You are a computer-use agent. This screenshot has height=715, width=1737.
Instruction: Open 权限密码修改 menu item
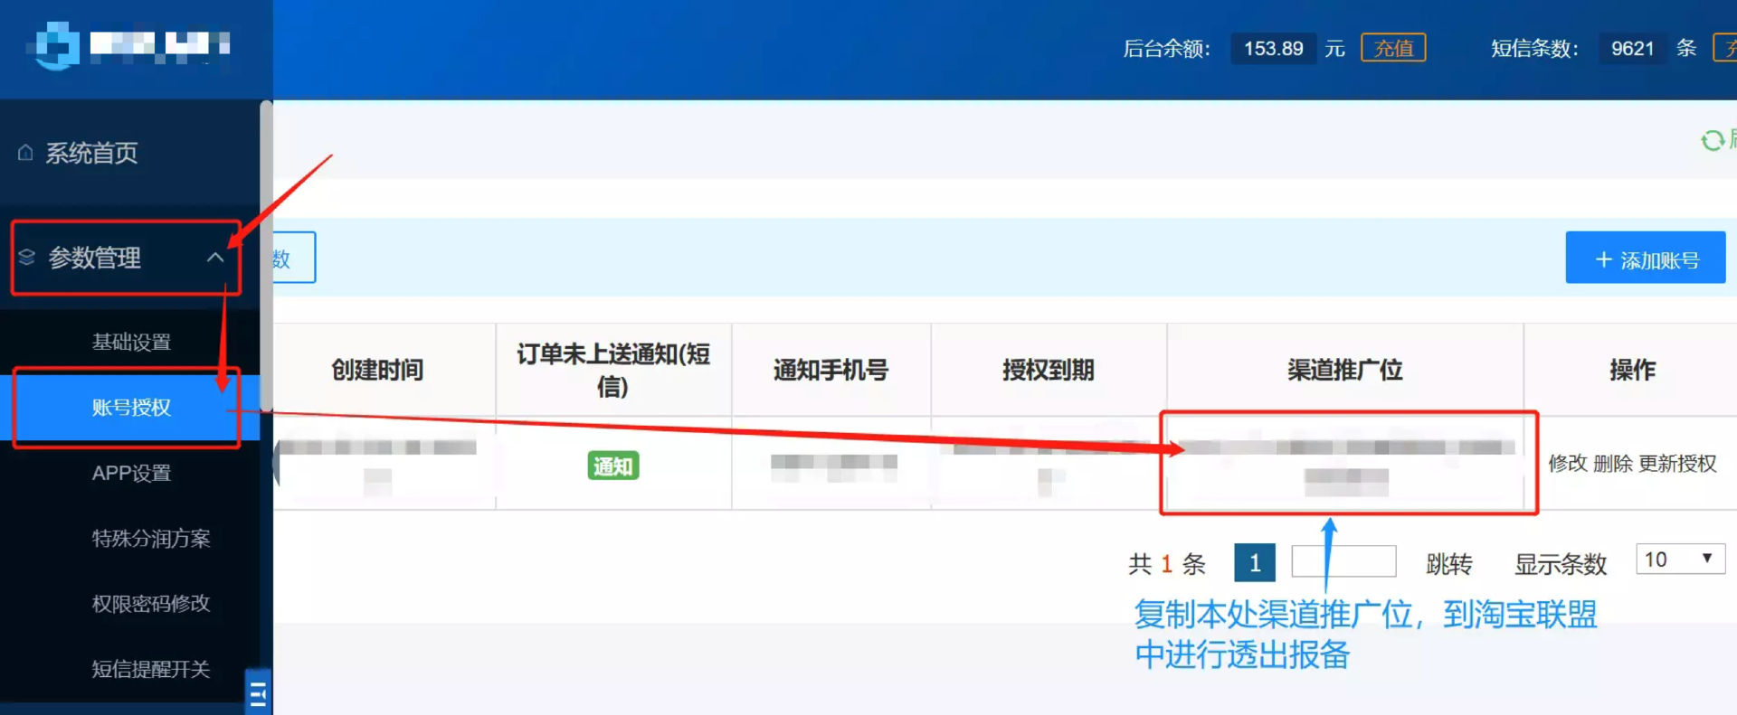pyautogui.click(x=150, y=604)
